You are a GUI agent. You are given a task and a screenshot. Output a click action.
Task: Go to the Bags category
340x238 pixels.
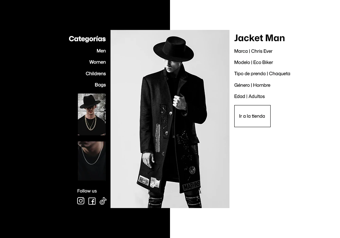pyautogui.click(x=100, y=85)
